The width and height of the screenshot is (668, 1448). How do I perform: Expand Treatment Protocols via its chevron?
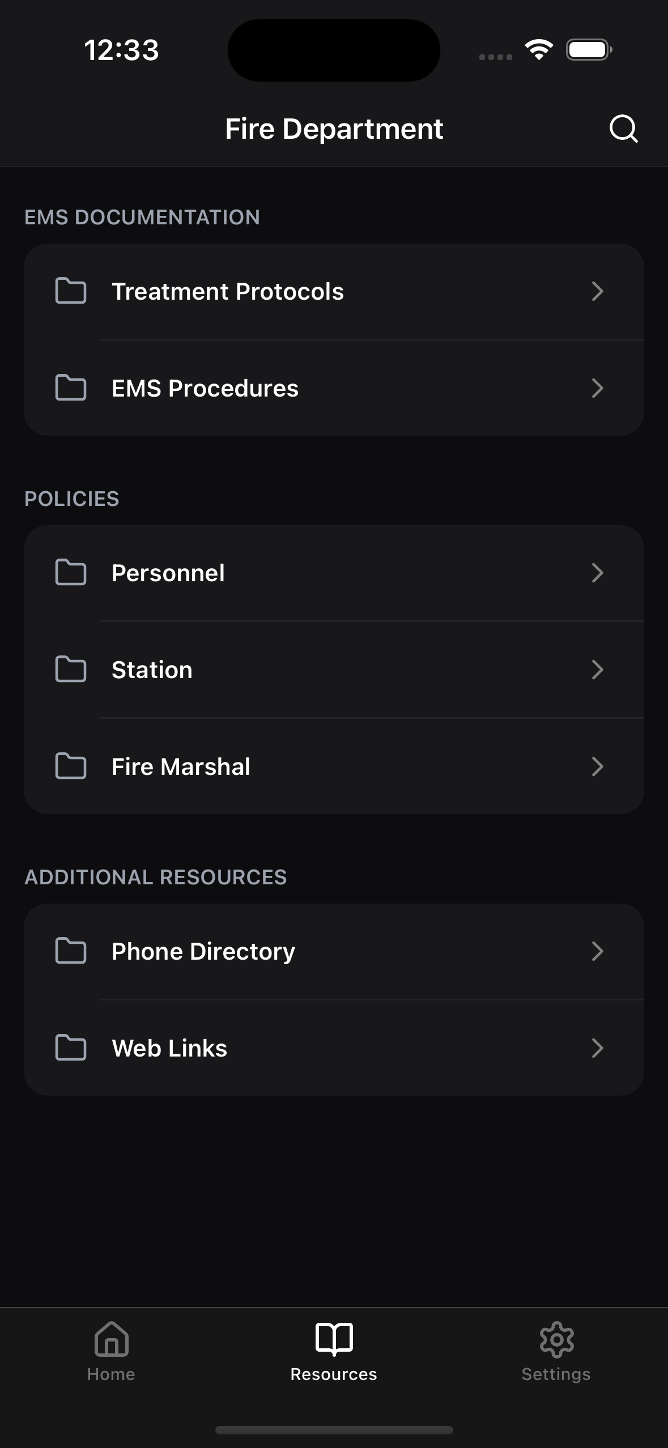[x=597, y=291]
